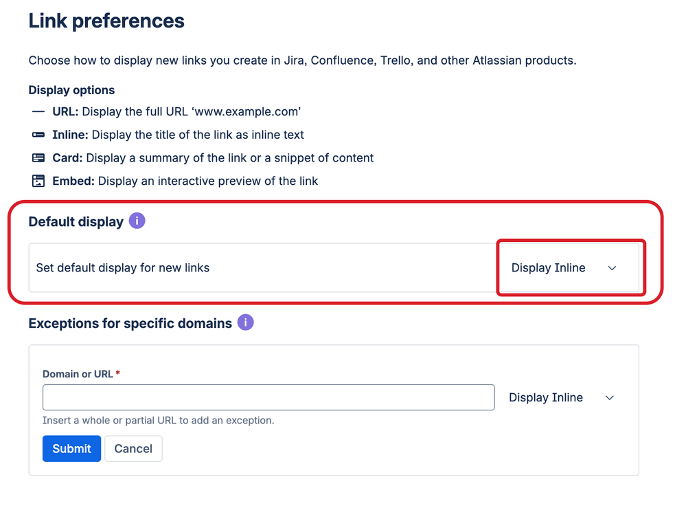
Task: Click chevron arrow in default display dropdown
Action: 613,268
